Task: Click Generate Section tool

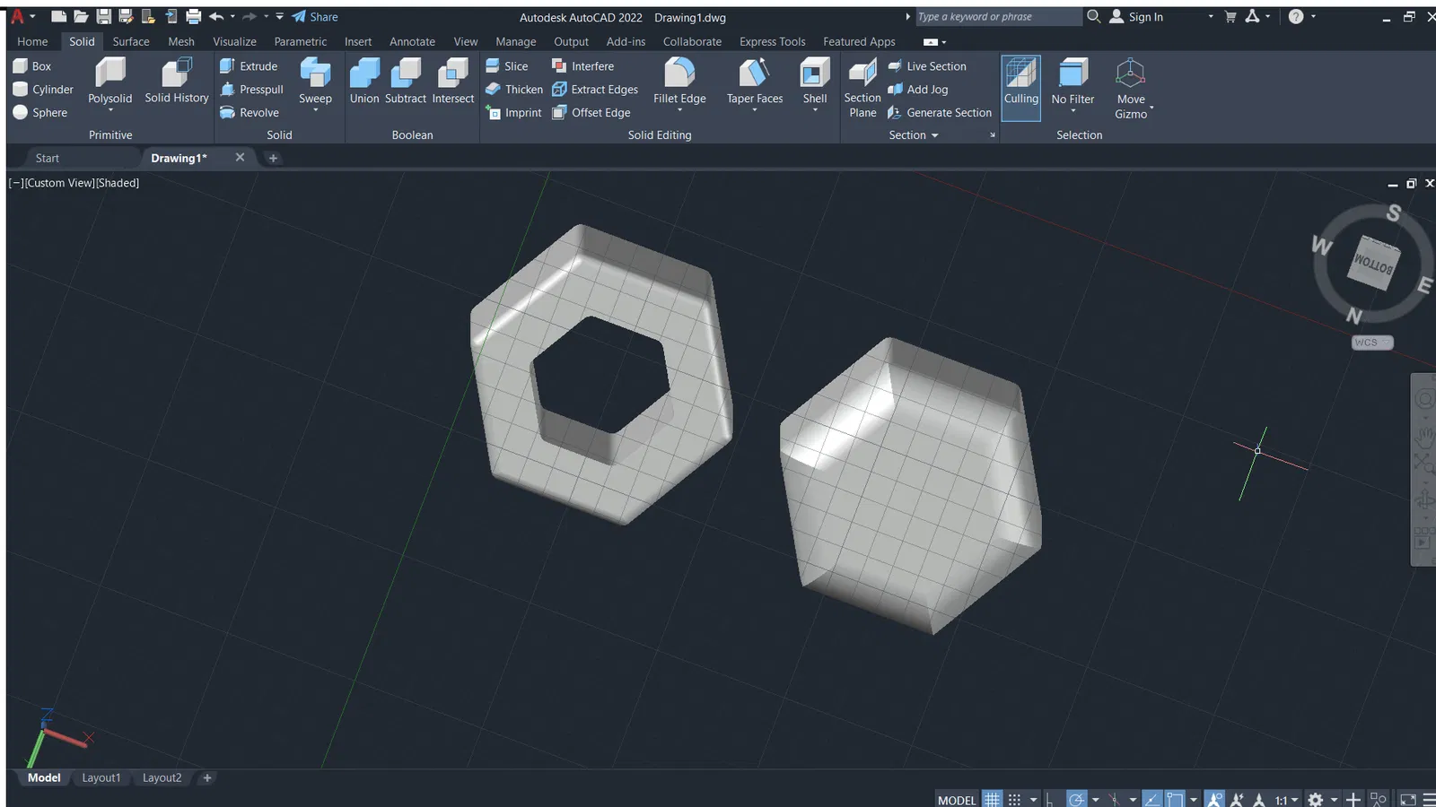Action: tap(940, 113)
